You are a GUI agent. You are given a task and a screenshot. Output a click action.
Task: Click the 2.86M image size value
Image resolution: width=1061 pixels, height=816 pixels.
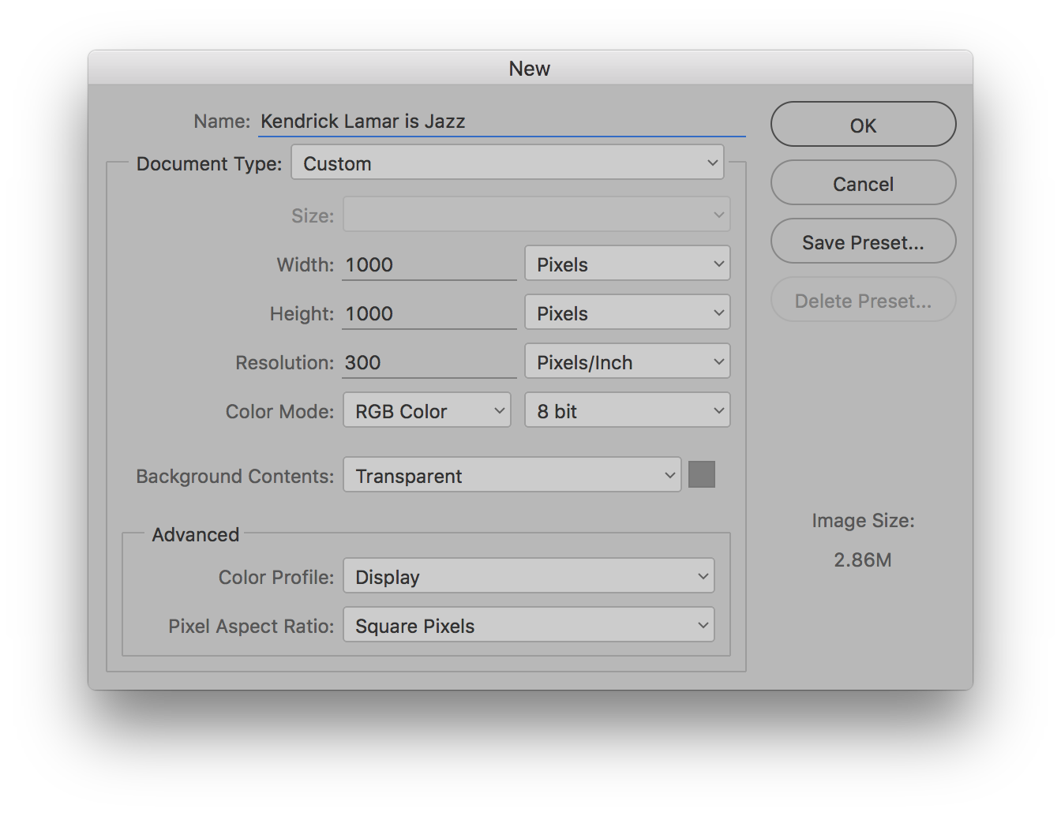click(862, 560)
